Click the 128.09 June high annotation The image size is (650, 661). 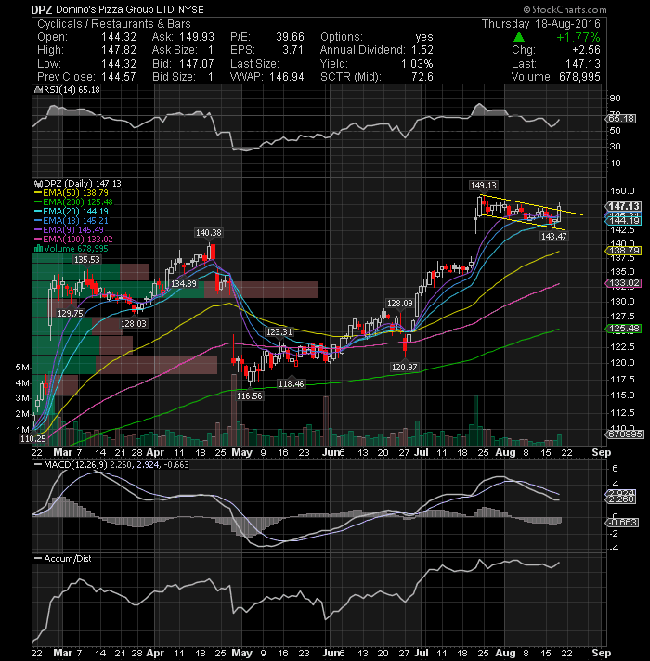(x=400, y=304)
